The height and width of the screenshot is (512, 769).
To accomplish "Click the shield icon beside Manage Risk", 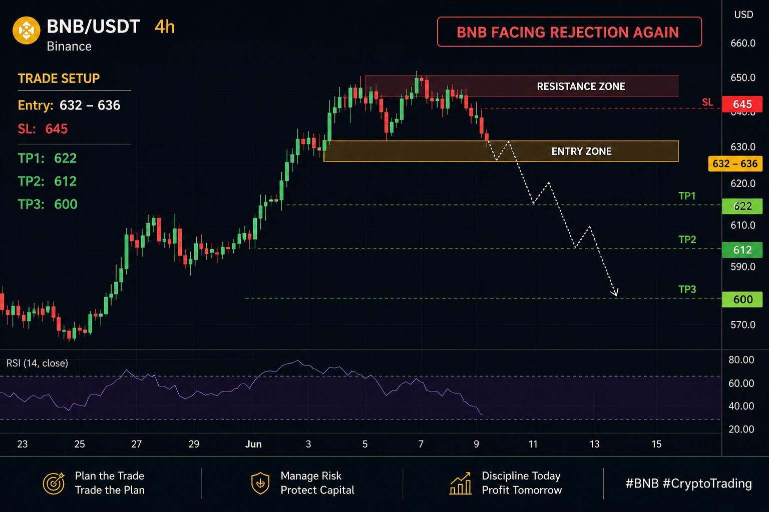I will click(x=260, y=483).
